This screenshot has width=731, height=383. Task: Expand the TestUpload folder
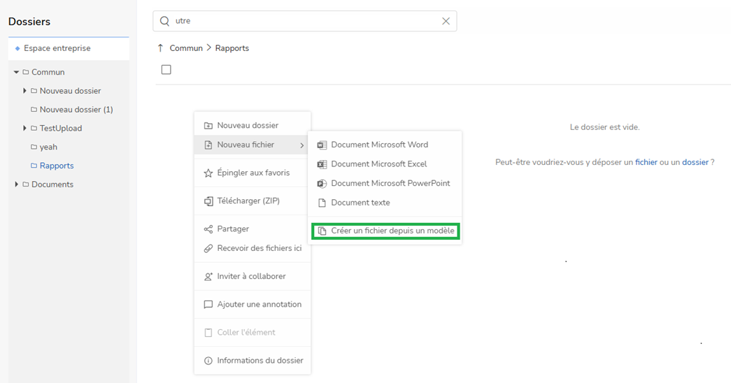(24, 129)
